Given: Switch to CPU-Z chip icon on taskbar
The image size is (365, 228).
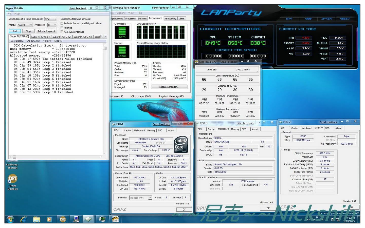Looking at the screenshot, I should click(88, 219).
